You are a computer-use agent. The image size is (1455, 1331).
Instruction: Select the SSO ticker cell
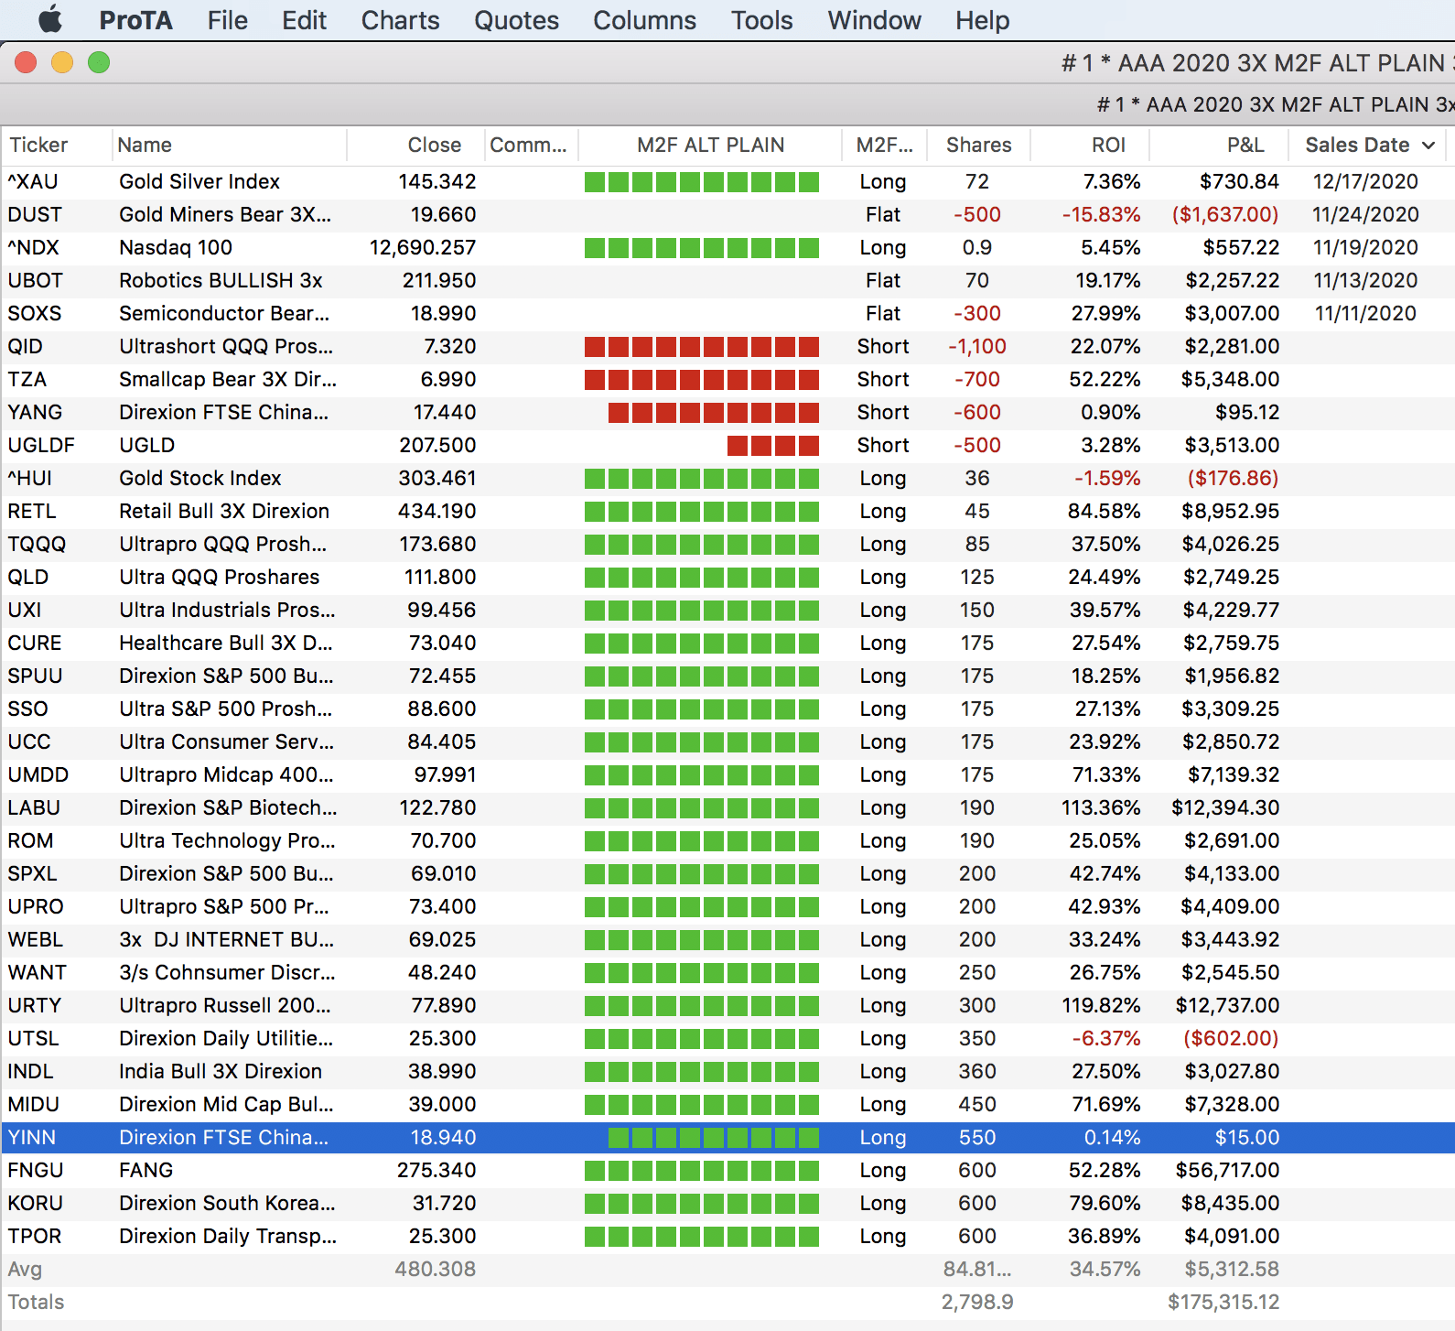pos(27,709)
